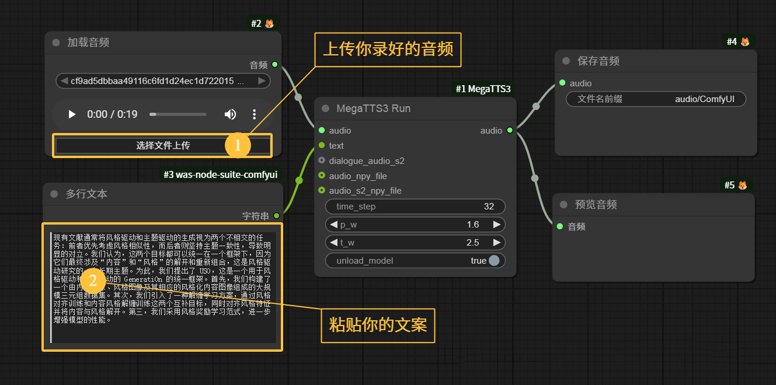Toggle the unload_model switch

(494, 261)
